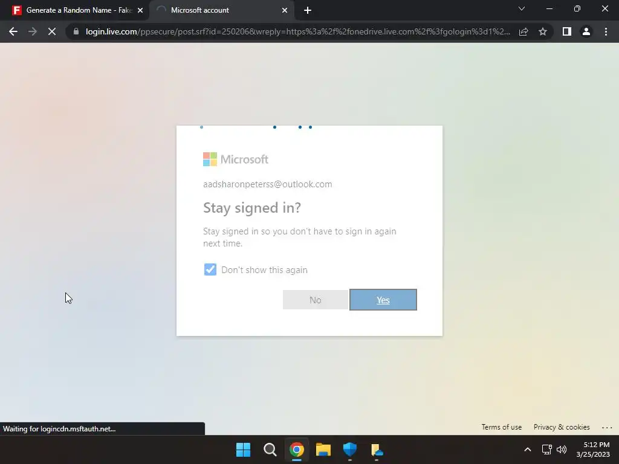Open the volume tray icon

[562, 449]
